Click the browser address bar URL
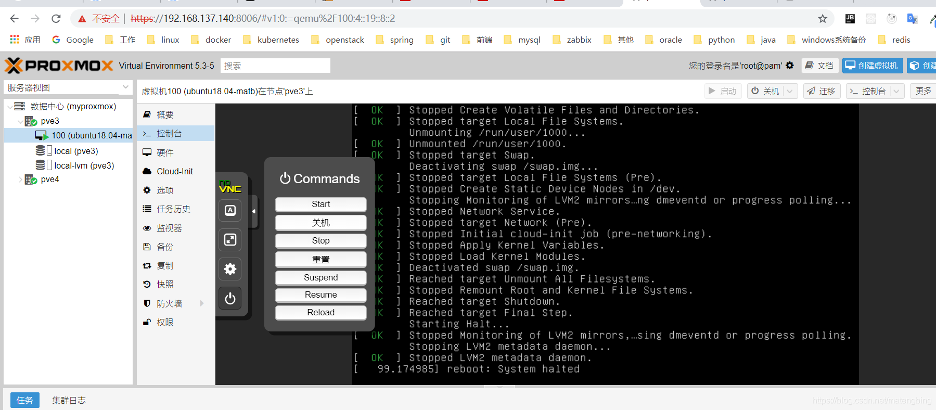Viewport: 936px width, 410px height. coord(263,19)
